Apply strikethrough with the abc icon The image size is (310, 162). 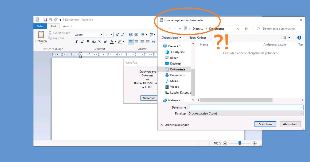[x=94, y=41]
